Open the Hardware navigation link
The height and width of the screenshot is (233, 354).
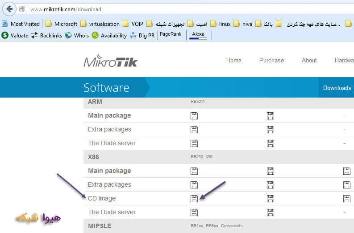point(344,61)
